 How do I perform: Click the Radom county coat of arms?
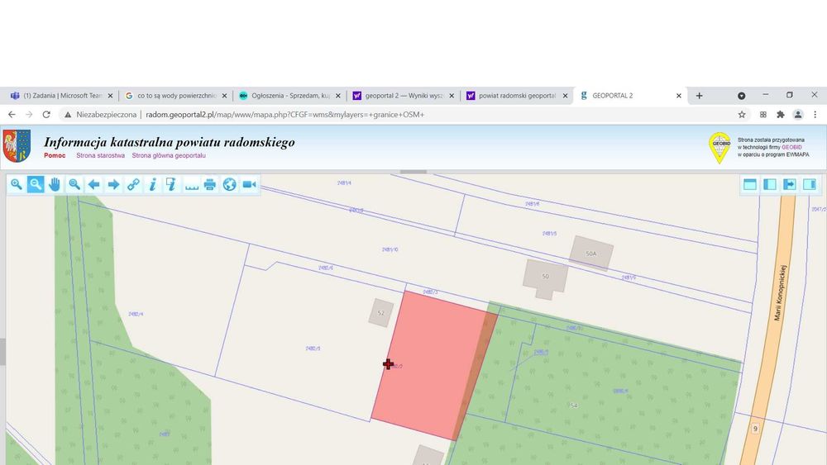17,146
